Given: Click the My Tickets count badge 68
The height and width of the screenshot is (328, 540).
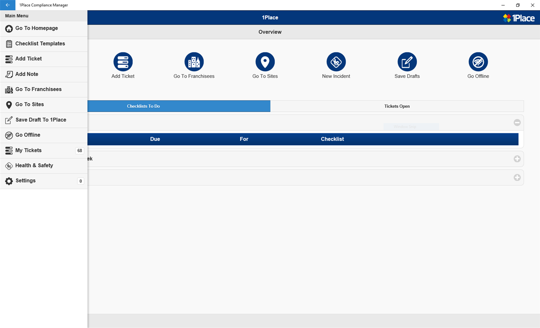Looking at the screenshot, I should click(x=80, y=151).
